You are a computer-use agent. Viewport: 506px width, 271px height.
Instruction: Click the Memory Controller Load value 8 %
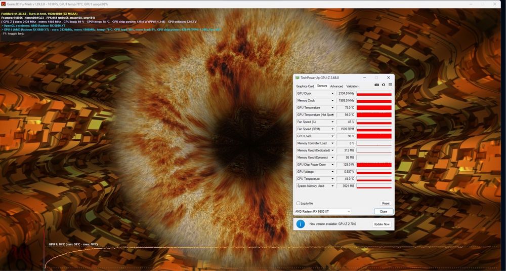coord(346,143)
